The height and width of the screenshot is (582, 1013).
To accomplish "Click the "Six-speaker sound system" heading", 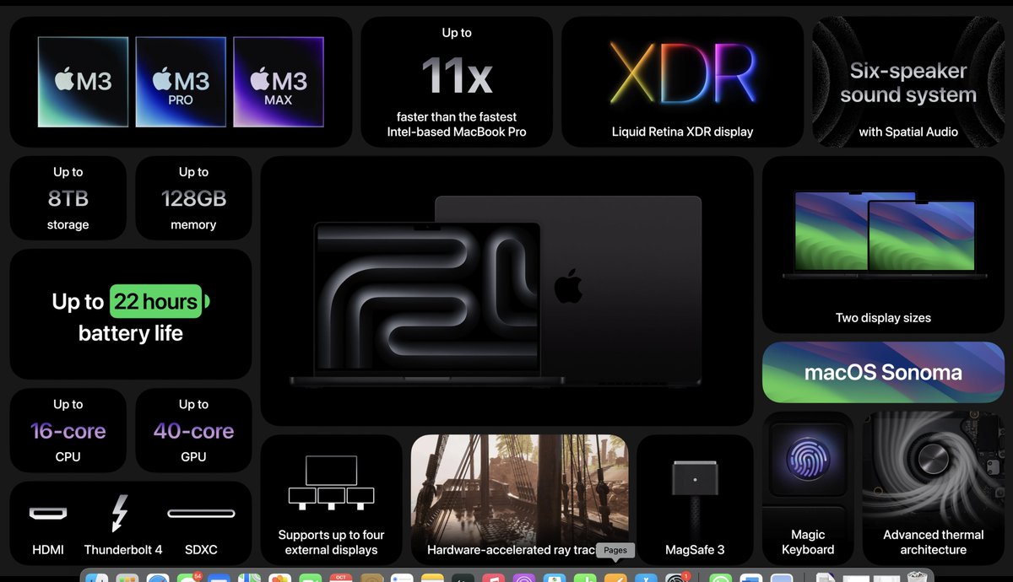I will pos(908,83).
